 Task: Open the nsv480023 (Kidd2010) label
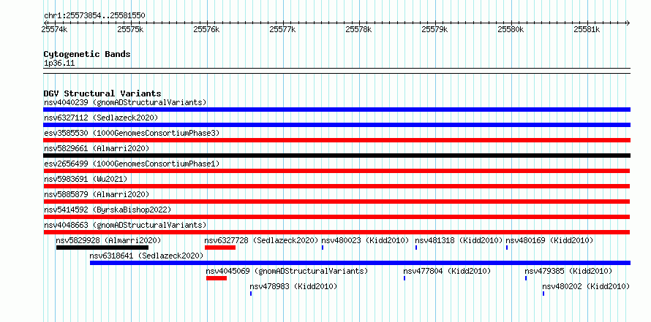[365, 240]
